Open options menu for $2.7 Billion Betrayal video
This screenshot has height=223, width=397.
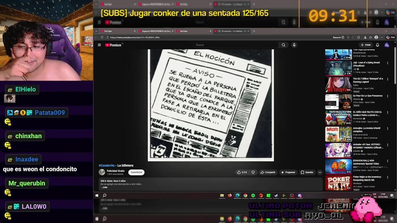pyautogui.click(x=387, y=79)
